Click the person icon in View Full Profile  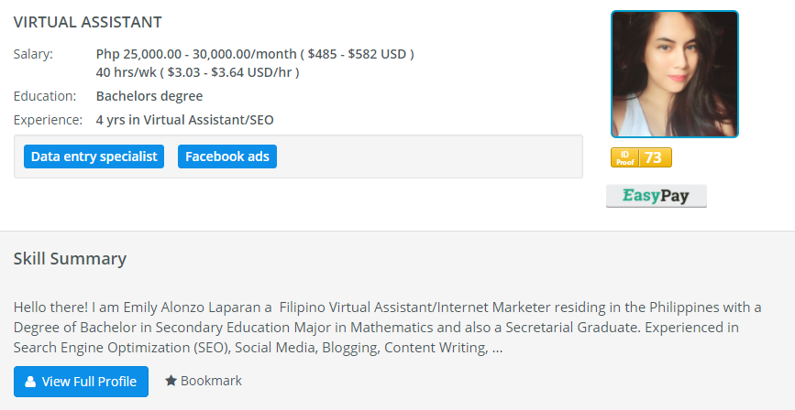tap(30, 382)
